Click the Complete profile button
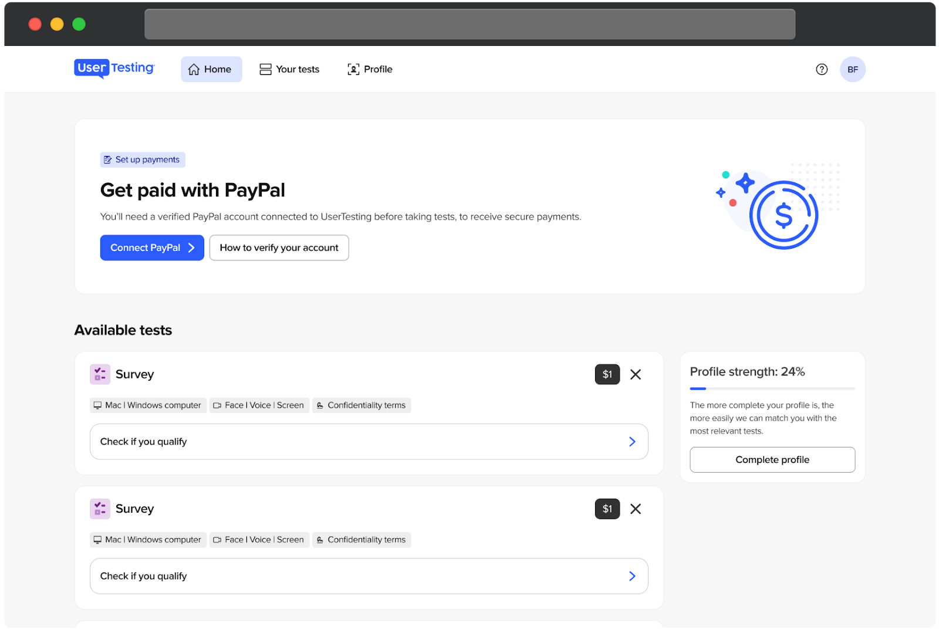This screenshot has width=939, height=630. pyautogui.click(x=772, y=460)
